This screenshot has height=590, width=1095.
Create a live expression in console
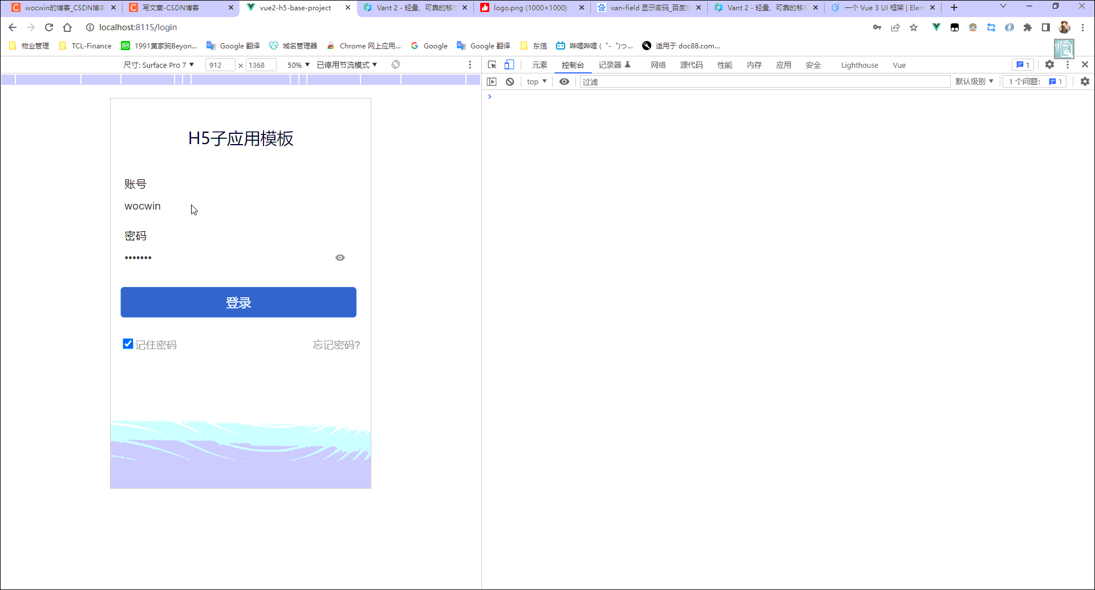tap(565, 81)
